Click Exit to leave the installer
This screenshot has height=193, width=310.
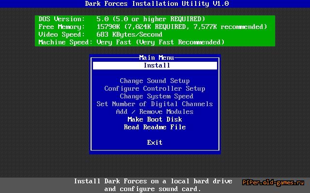(x=155, y=143)
